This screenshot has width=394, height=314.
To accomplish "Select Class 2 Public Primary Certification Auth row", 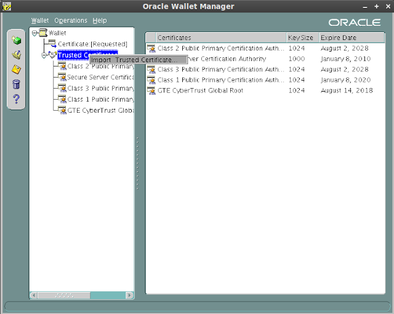I will (265, 48).
